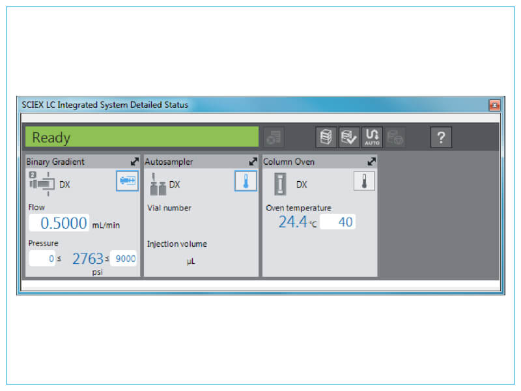Viewport: 521px width, 391px height.
Task: Toggle the Column Oven thermometer heater button
Action: [x=364, y=182]
